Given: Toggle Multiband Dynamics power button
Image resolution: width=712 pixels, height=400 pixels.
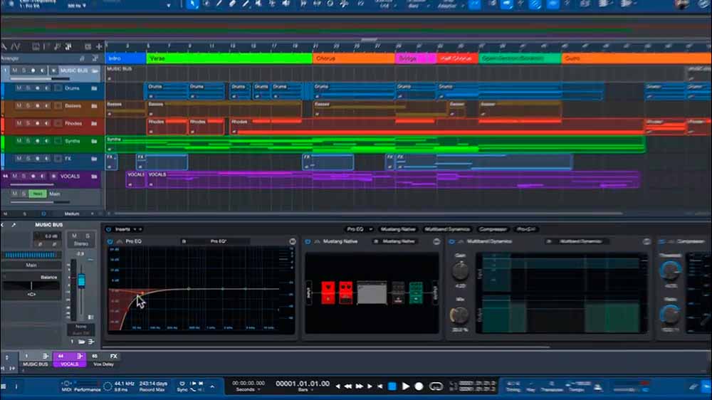Looking at the screenshot, I should coord(451,241).
